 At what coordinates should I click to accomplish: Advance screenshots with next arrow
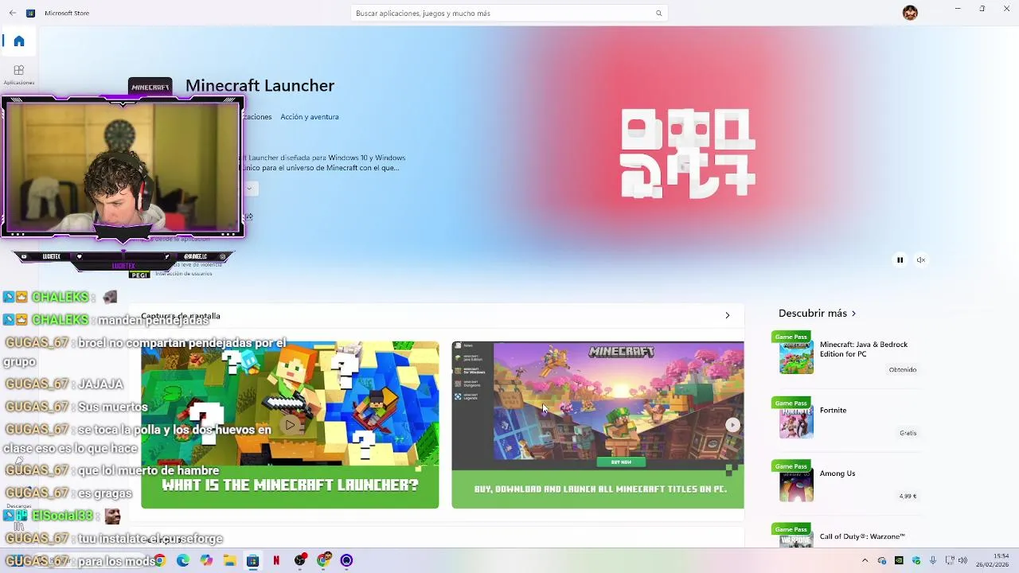732,425
